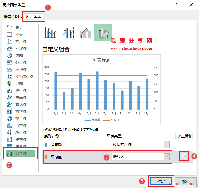Pick stacked area-clustered column subtype icon
Image resolution: width=199 pixels, height=188 pixels.
click(x=86, y=33)
